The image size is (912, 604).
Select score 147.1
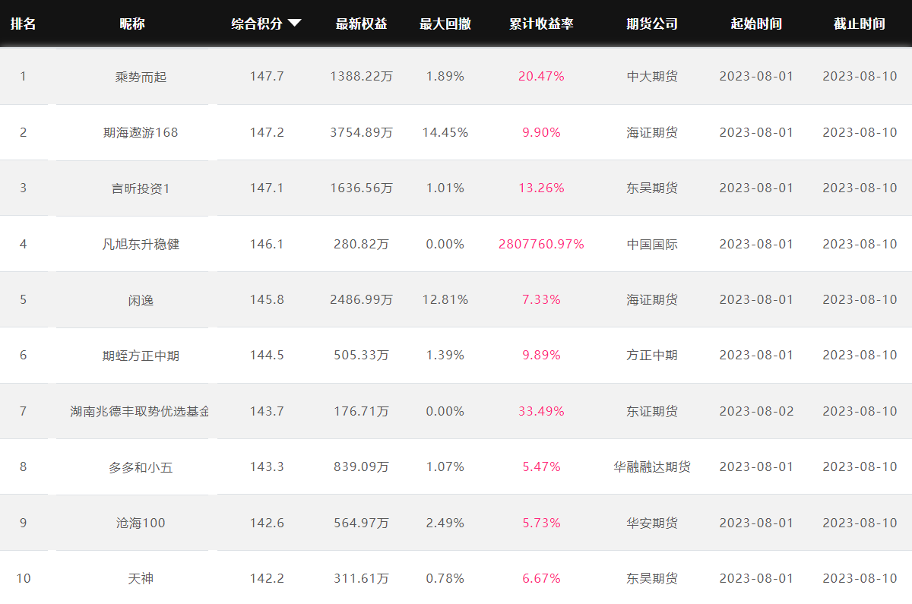pyautogui.click(x=267, y=188)
